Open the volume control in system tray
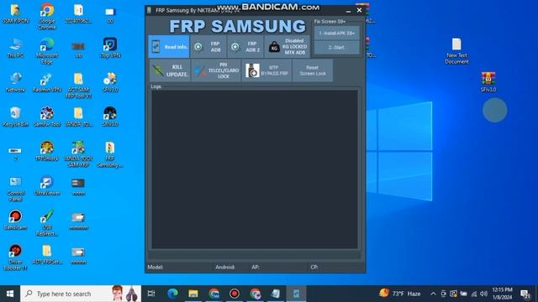 484,294
